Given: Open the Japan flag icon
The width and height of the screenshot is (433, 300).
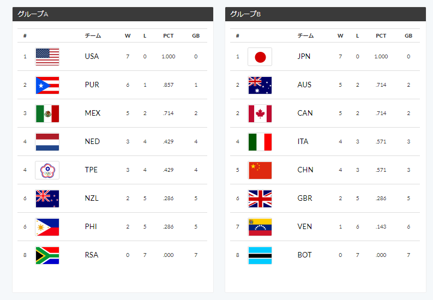Looking at the screenshot, I should pyautogui.click(x=260, y=57).
